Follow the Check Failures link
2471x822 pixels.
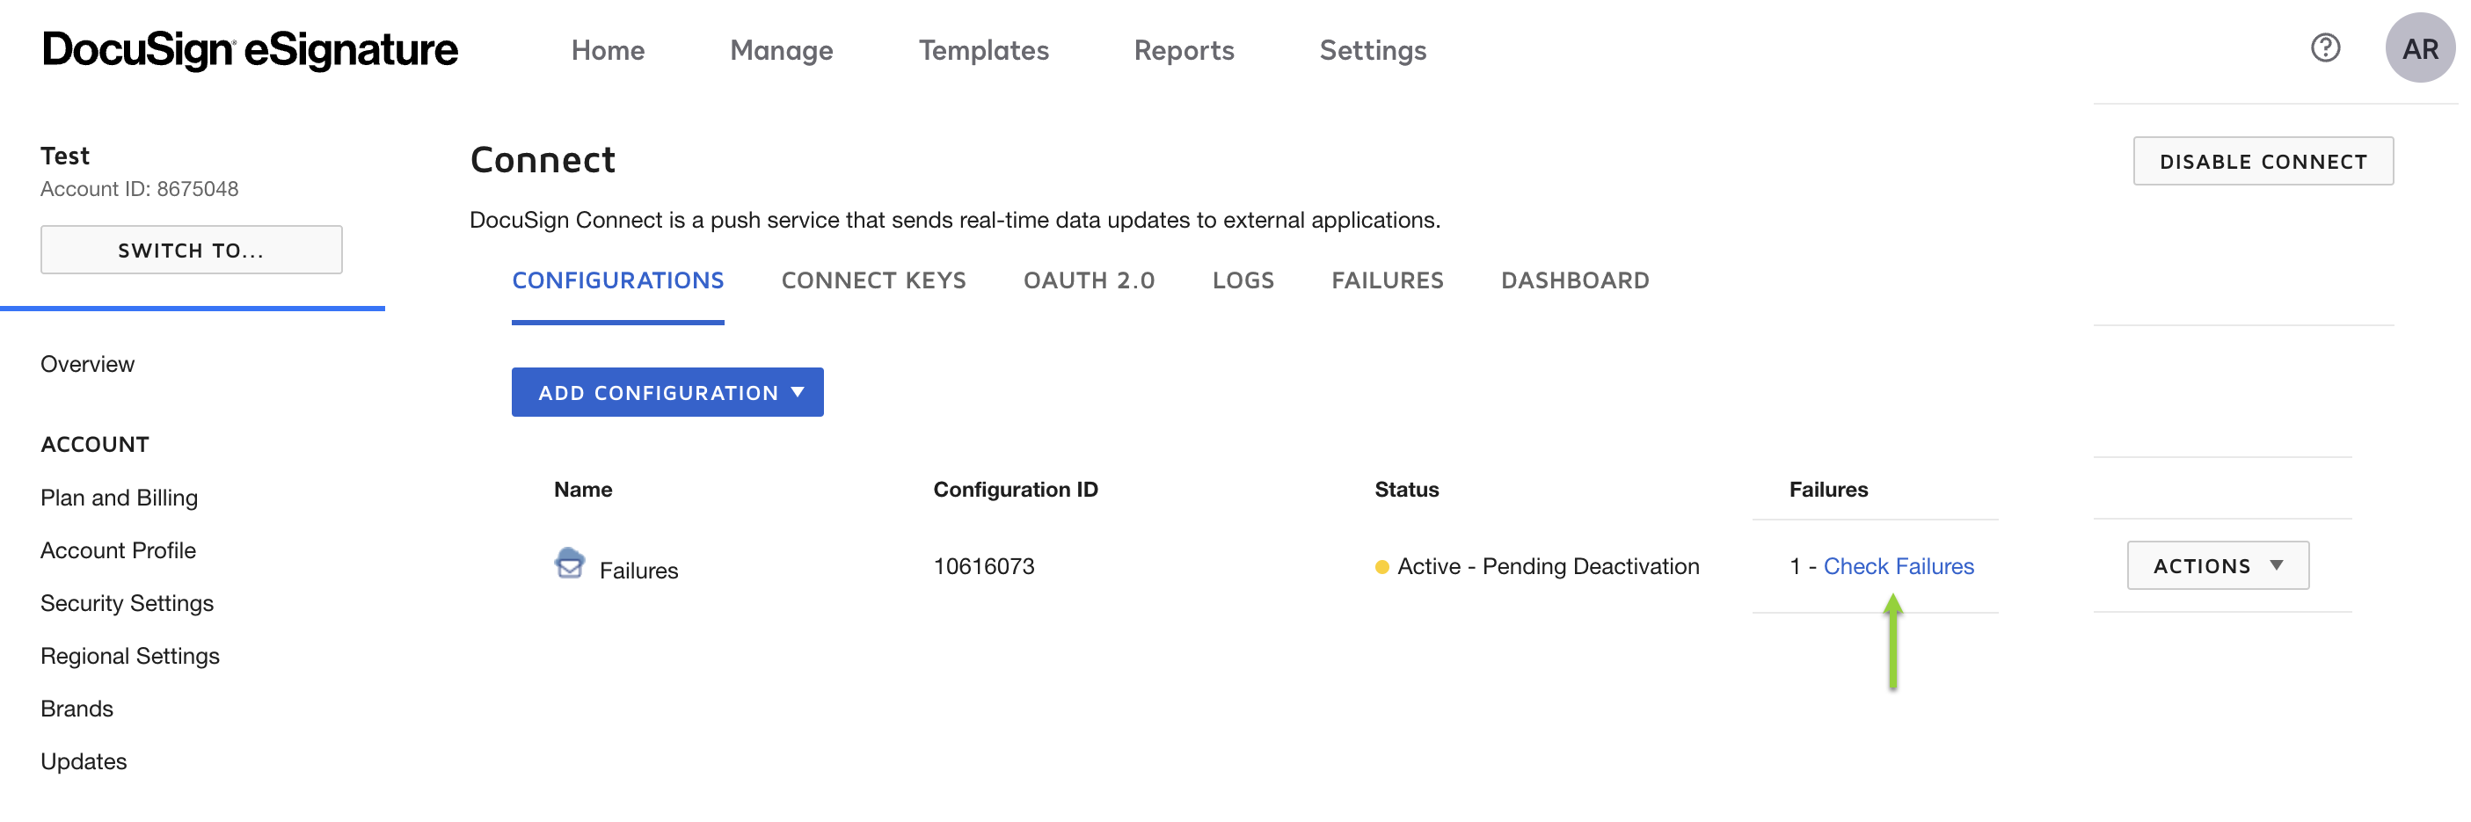[x=1898, y=567]
